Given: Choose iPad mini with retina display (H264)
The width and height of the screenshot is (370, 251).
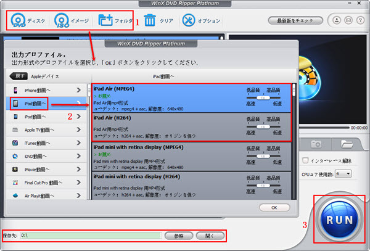Looking at the screenshot, I should coord(191,186).
